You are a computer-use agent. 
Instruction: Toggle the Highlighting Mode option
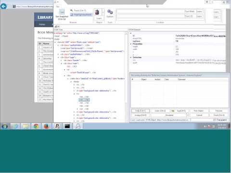81,14
